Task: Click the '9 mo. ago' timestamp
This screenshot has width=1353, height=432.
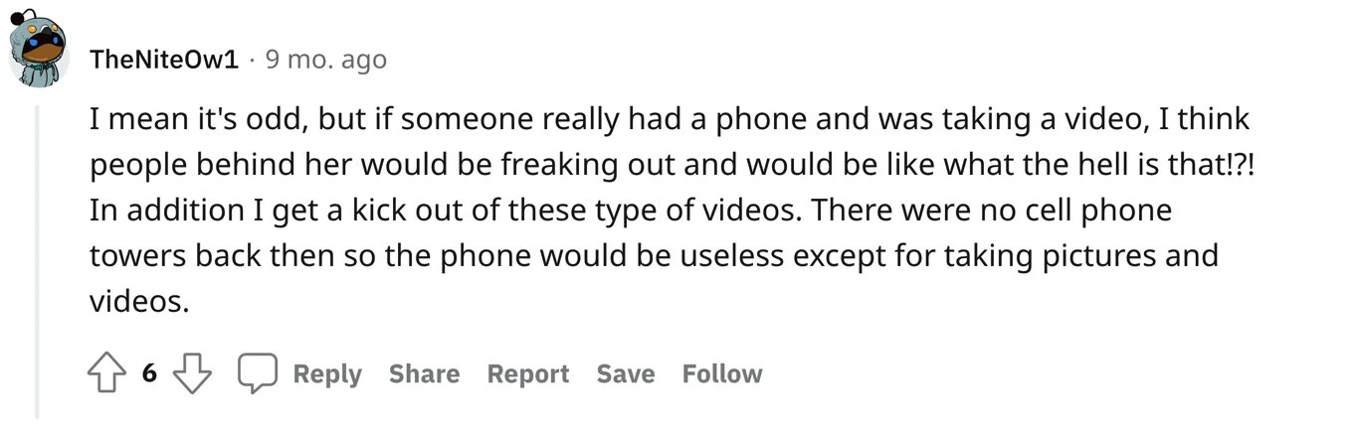Action: 325,60
